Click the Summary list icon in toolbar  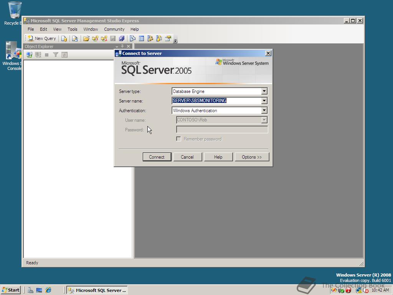[141, 38]
